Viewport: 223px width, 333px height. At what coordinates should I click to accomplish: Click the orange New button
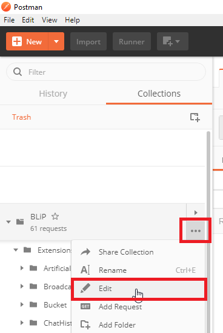pyautogui.click(x=27, y=41)
